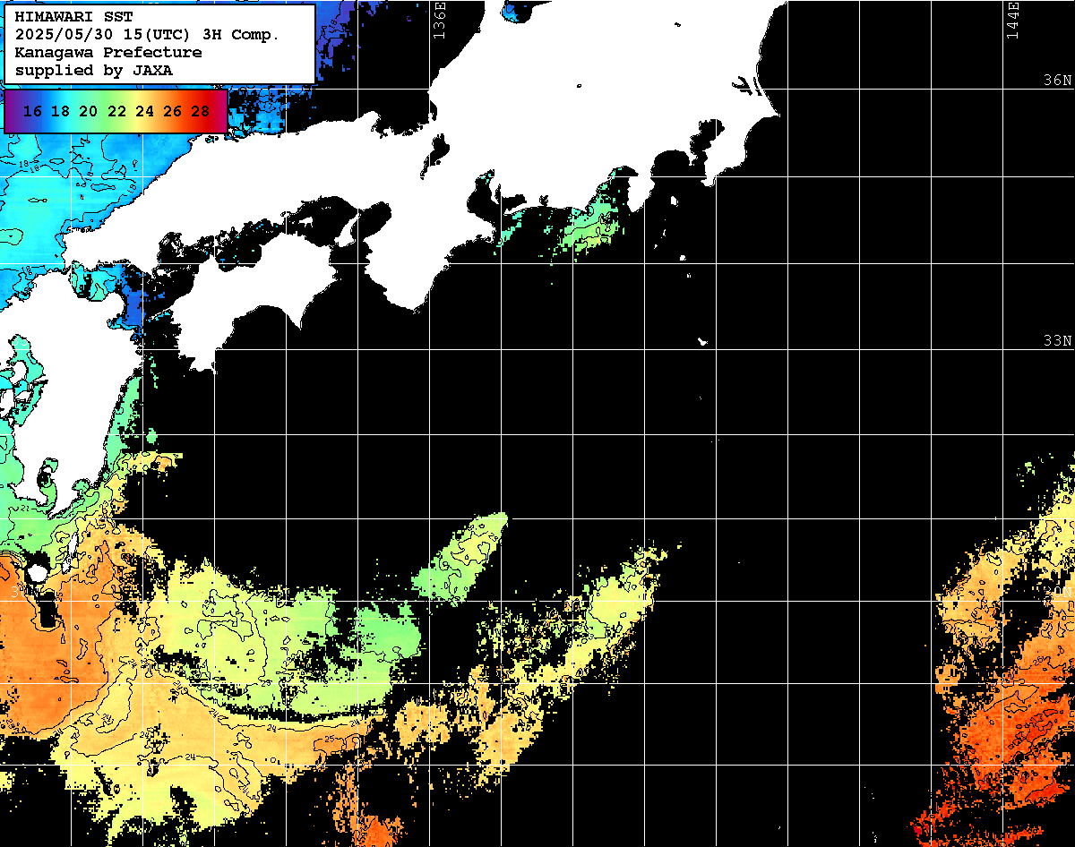The width and height of the screenshot is (1075, 847).
Task: Select the "33N" latitude label
Action: tap(1057, 340)
